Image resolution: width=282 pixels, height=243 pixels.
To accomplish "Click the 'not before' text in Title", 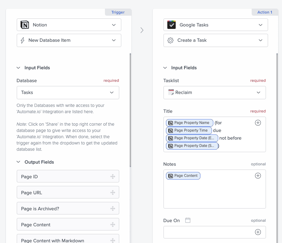I will 230,138.
